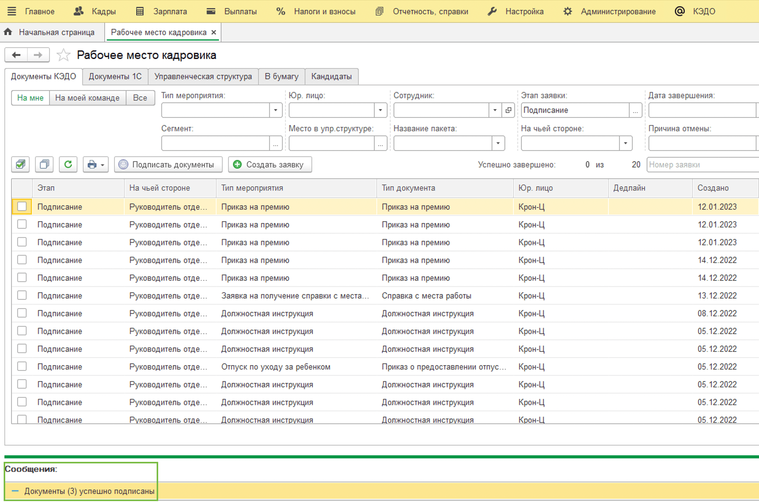Screen dimensions: 759x502
Task: Sort by Создано column header
Action: click(725, 188)
